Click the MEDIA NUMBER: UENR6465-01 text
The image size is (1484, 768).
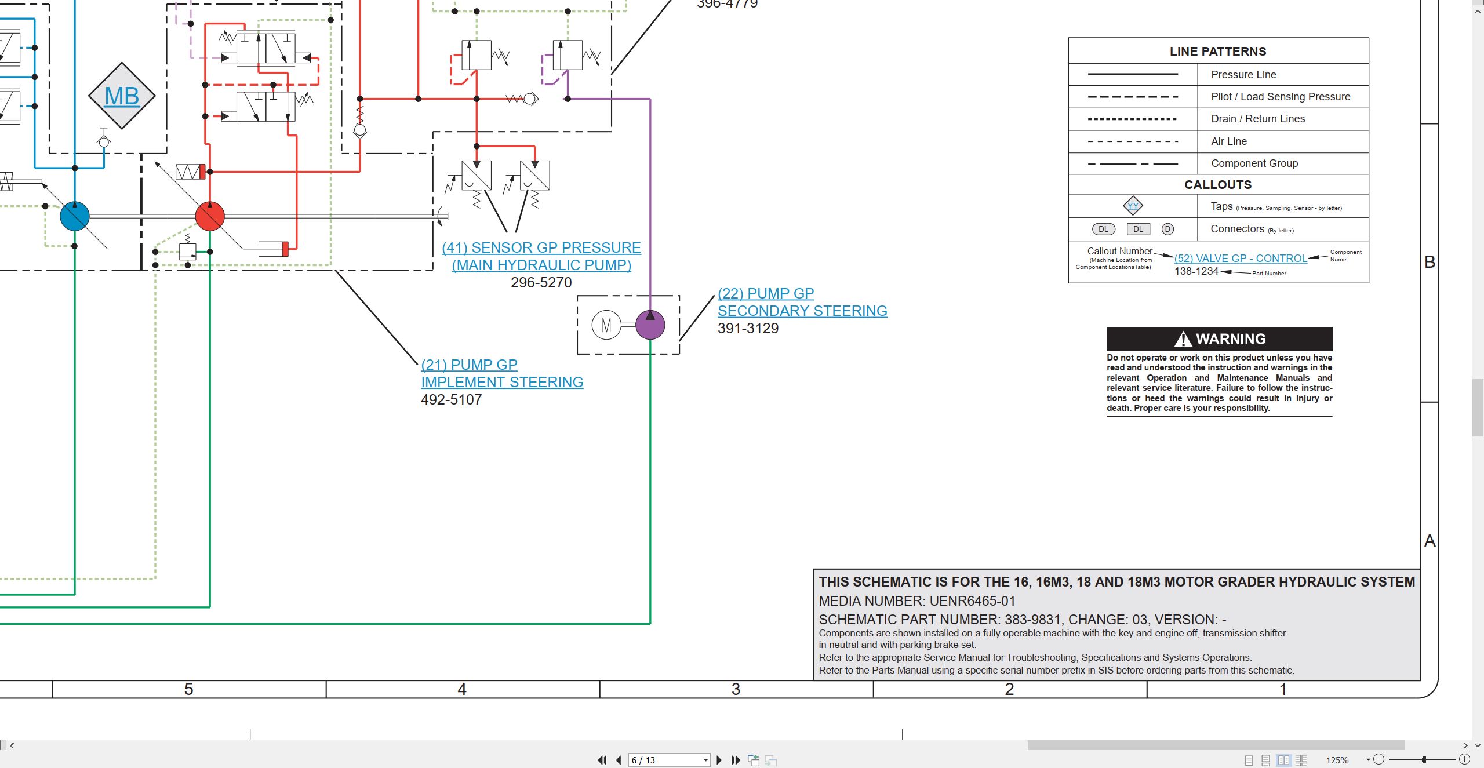pyautogui.click(x=916, y=601)
